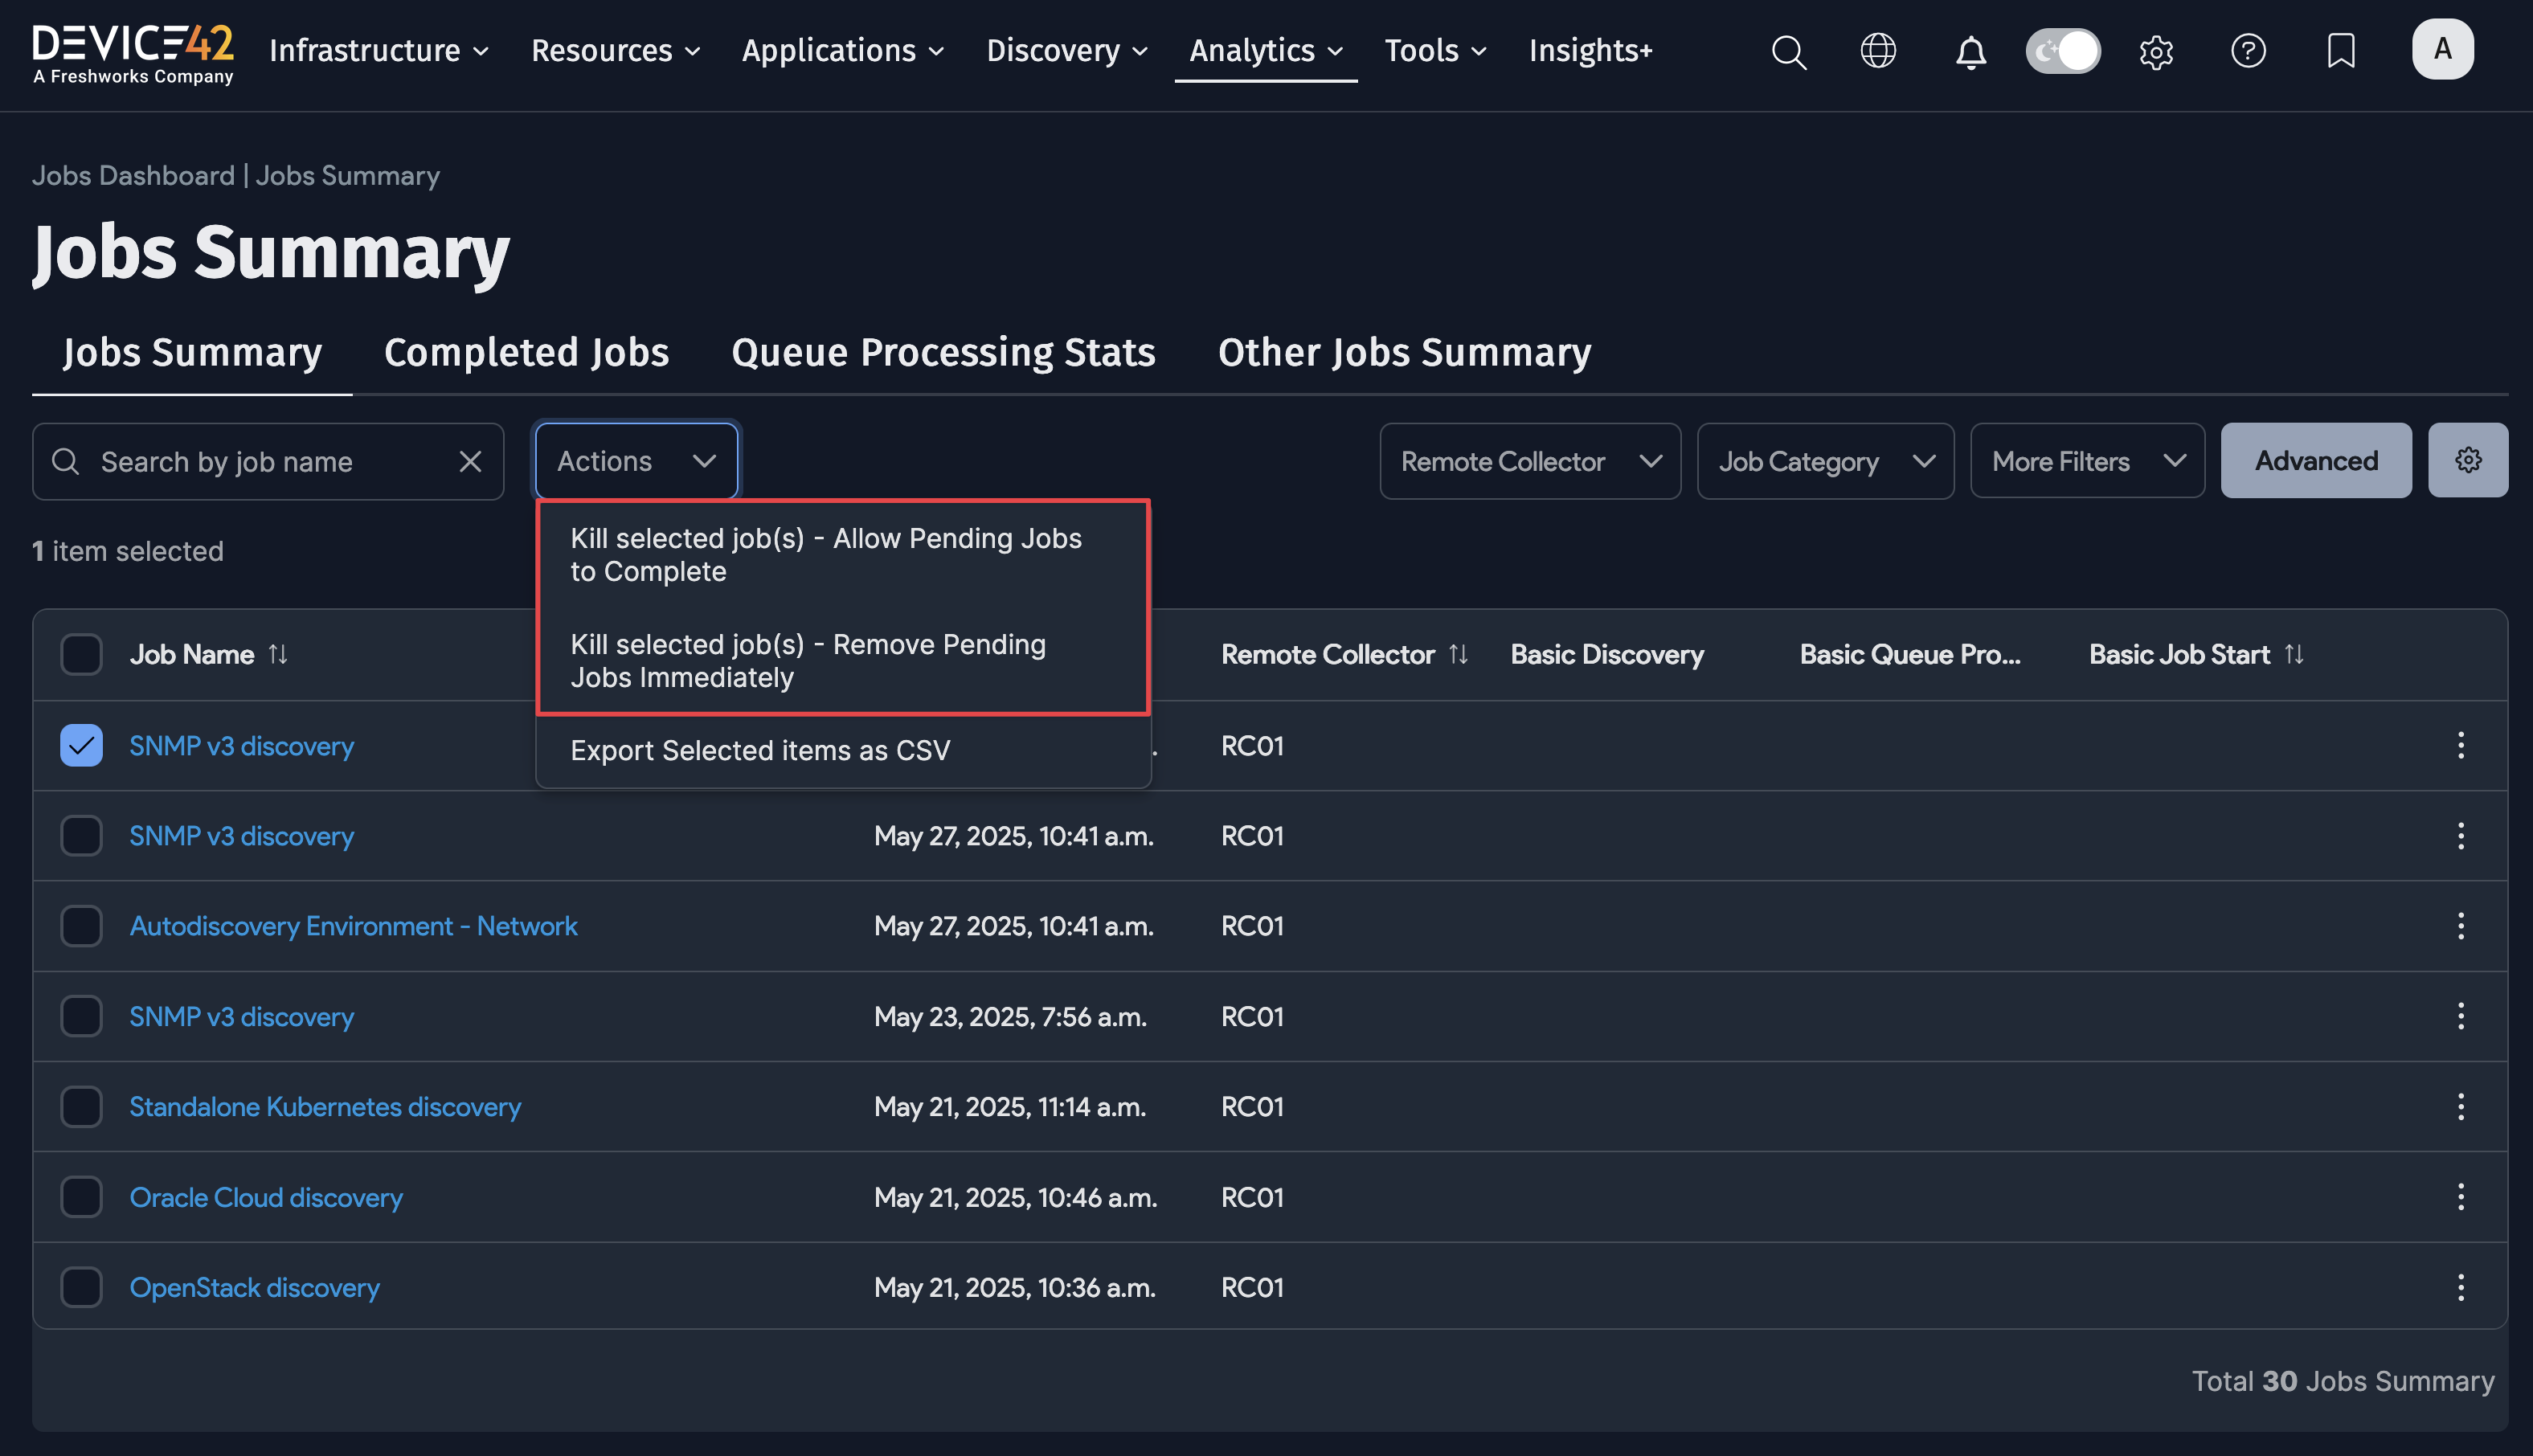Screen dimensions: 2533x1456
Task: Expand the Resources nav menu
Action: (x=615, y=50)
